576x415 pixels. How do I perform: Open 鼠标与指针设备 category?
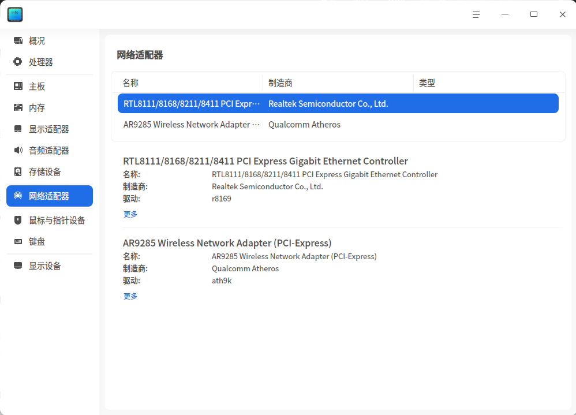tap(50, 220)
